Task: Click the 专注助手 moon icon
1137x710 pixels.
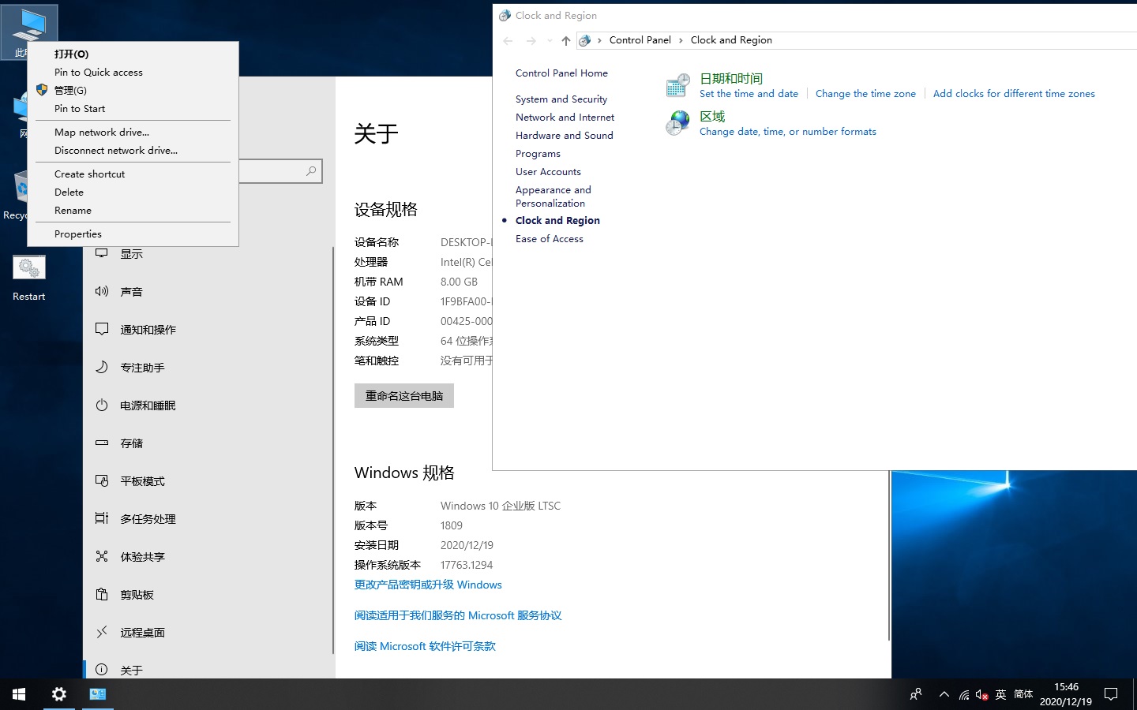Action: point(102,367)
